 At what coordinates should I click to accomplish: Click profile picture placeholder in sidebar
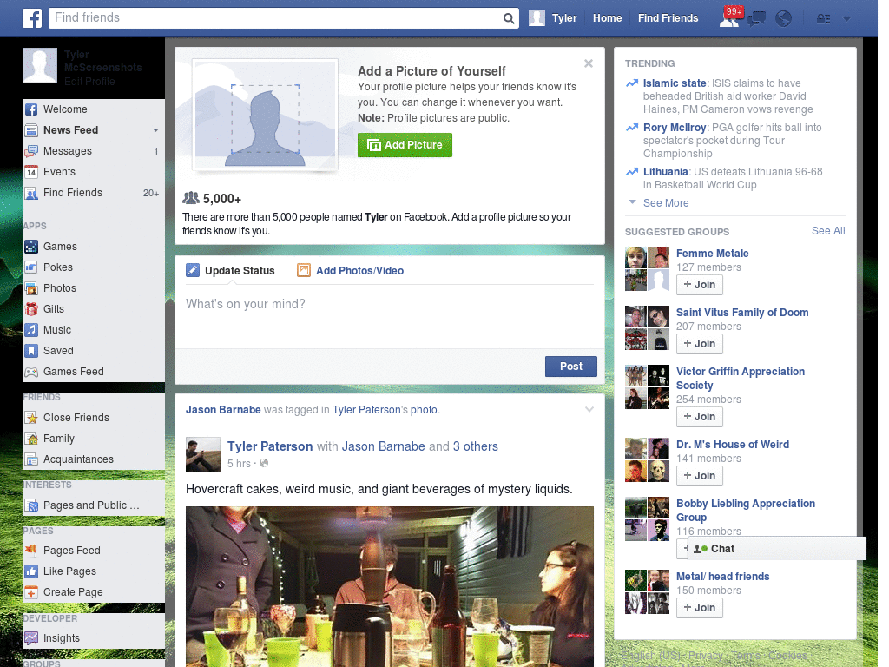(x=40, y=65)
